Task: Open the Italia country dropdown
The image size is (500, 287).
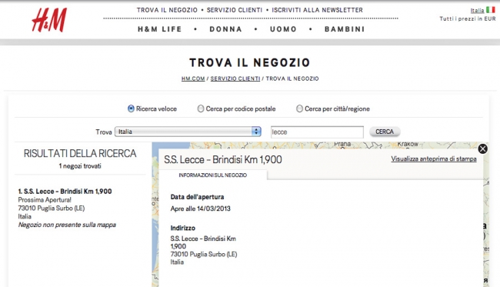Action: [188, 132]
